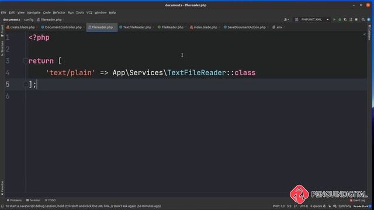Click the filereader.php breadcrumb

tap(49, 19)
